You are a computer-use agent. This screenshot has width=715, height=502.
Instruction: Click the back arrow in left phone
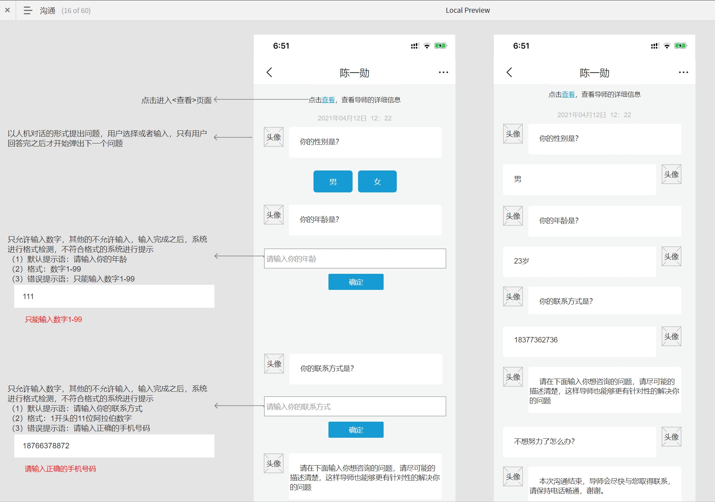[x=269, y=72]
